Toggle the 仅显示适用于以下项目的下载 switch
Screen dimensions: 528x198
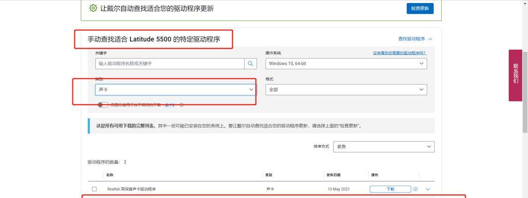[103, 105]
